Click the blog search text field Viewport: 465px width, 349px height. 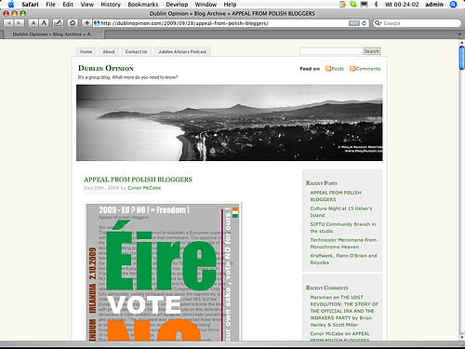coord(331,51)
